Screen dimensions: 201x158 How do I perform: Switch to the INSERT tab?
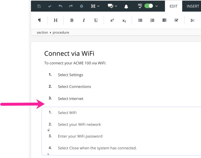[193, 6]
